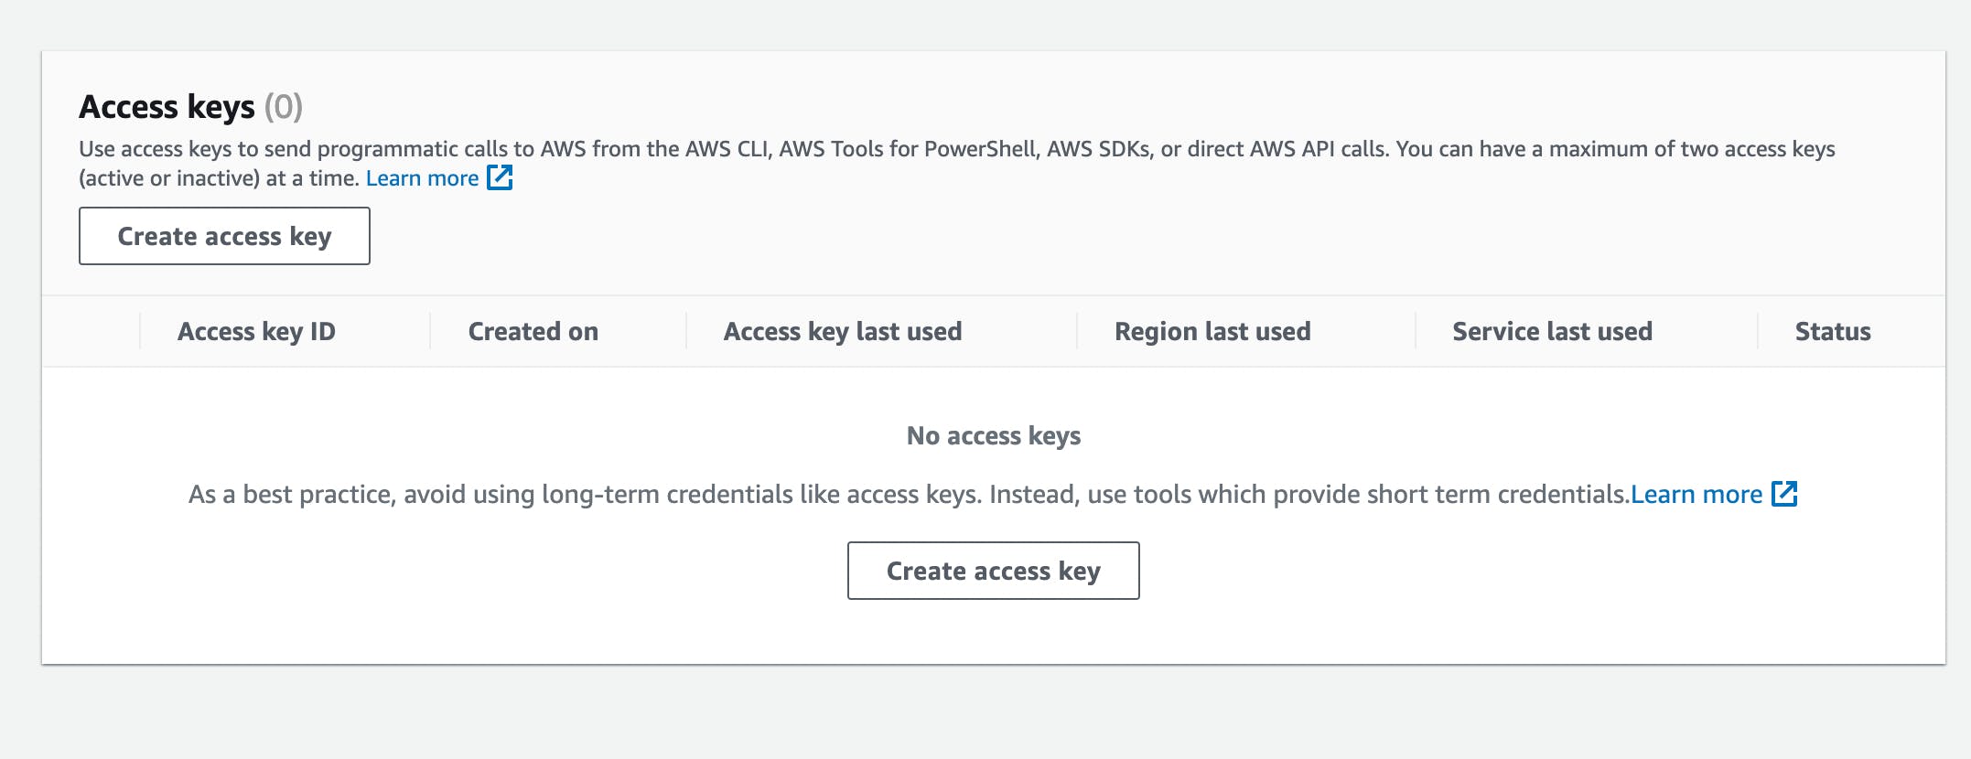Image resolution: width=1971 pixels, height=759 pixels.
Task: Select the Access key last used column header
Action: coord(842,331)
